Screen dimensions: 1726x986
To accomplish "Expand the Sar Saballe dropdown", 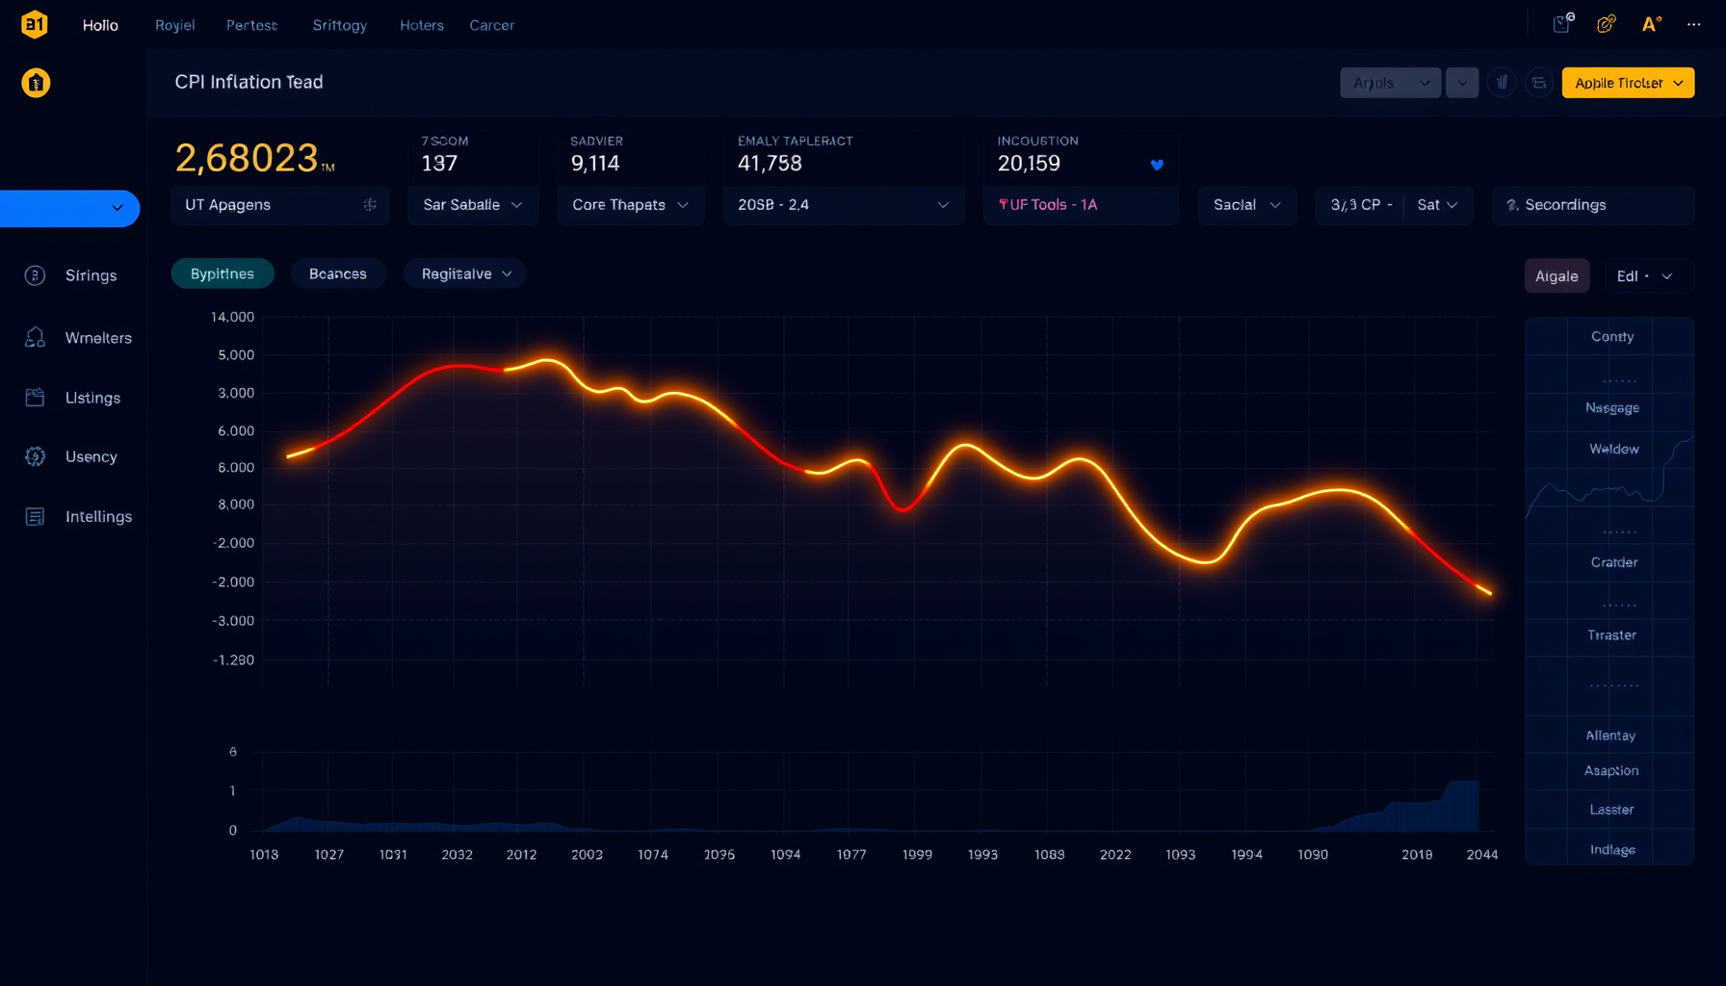I will 473,205.
